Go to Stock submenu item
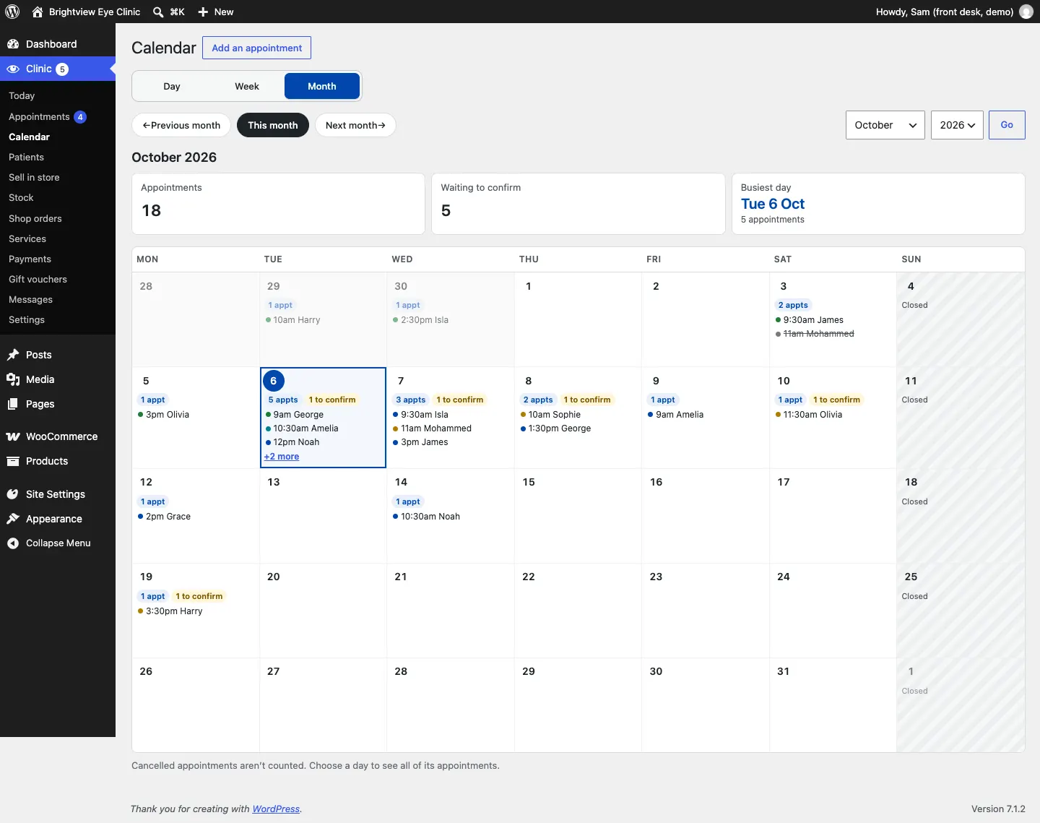The height and width of the screenshot is (823, 1040). coord(21,197)
